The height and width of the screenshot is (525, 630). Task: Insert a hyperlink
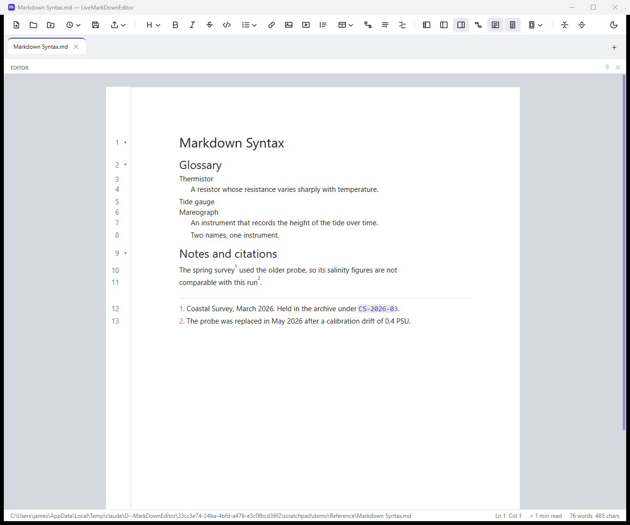272,25
